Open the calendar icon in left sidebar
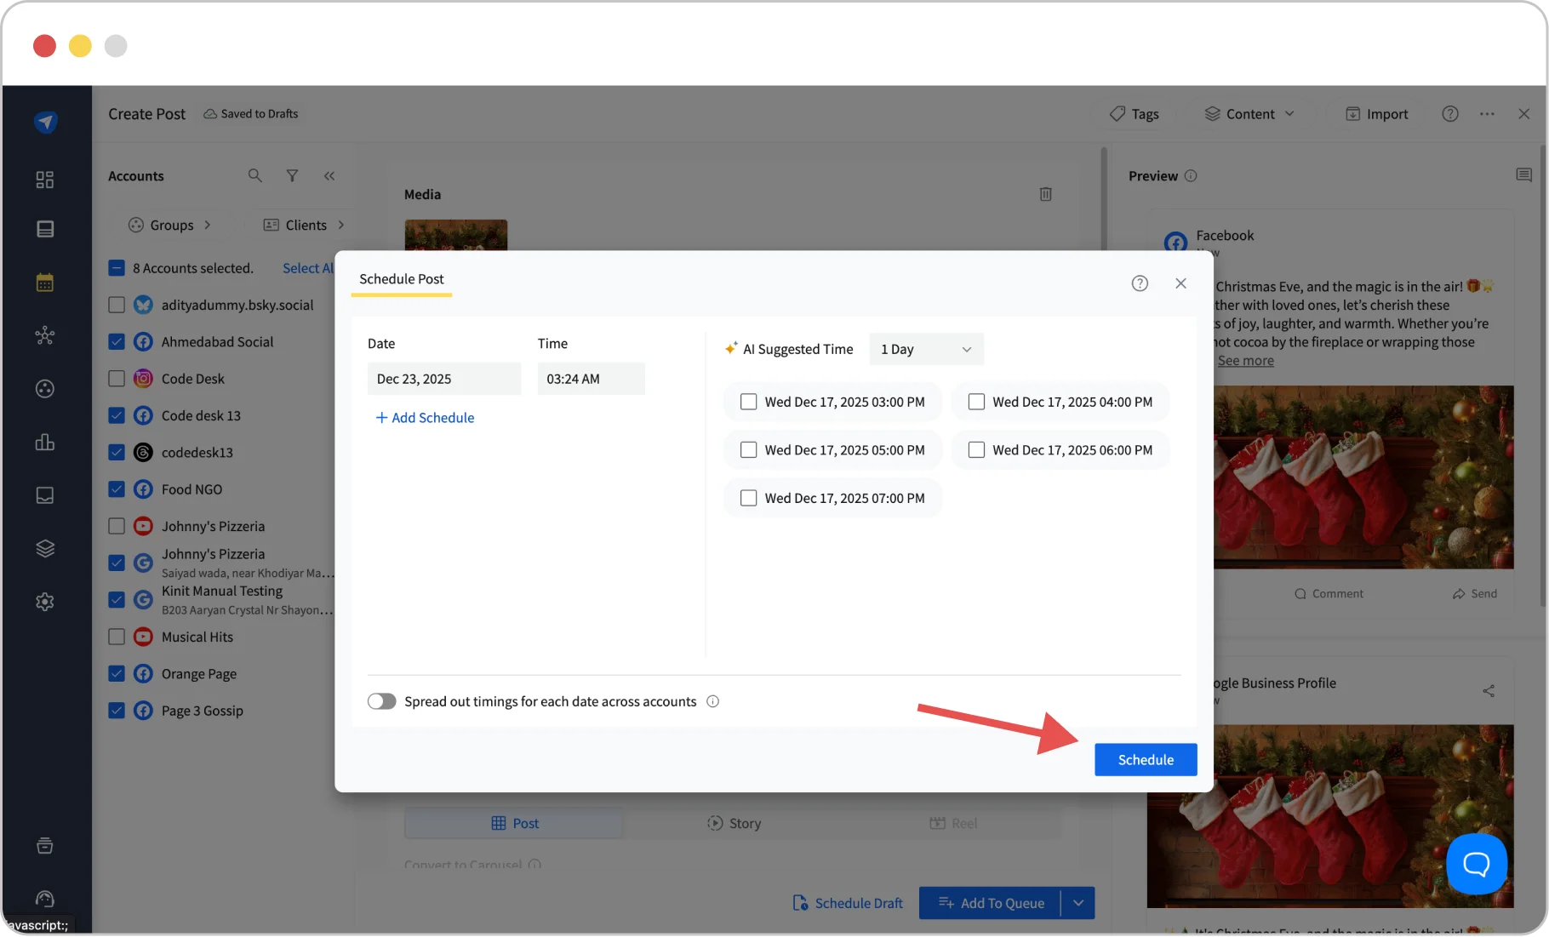Image resolution: width=1549 pixels, height=937 pixels. [x=45, y=283]
